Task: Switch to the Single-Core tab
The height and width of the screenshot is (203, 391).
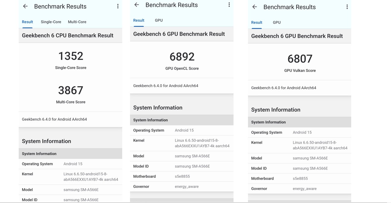Action: pyautogui.click(x=51, y=22)
